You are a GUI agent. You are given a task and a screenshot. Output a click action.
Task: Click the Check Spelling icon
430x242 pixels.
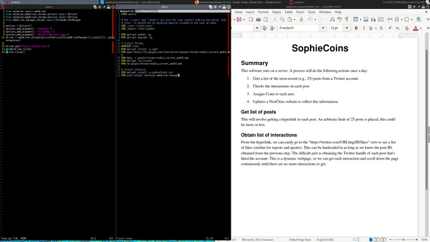pos(340,19)
